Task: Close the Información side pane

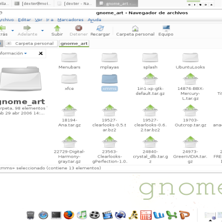Action: point(41,53)
